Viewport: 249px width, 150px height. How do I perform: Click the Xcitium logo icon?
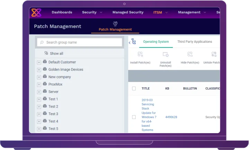[x=36, y=12]
